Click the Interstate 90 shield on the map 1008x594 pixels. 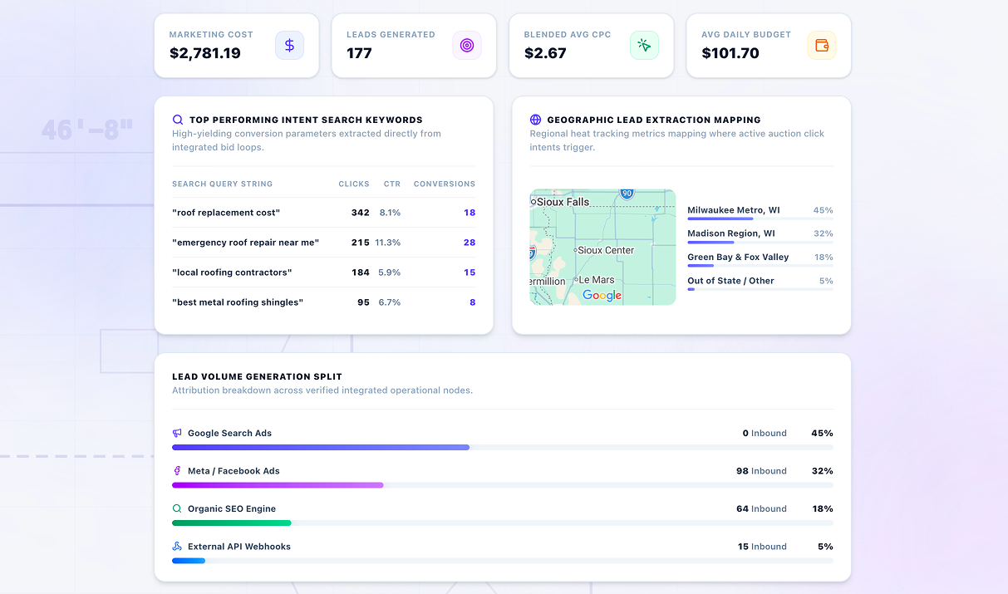click(627, 194)
